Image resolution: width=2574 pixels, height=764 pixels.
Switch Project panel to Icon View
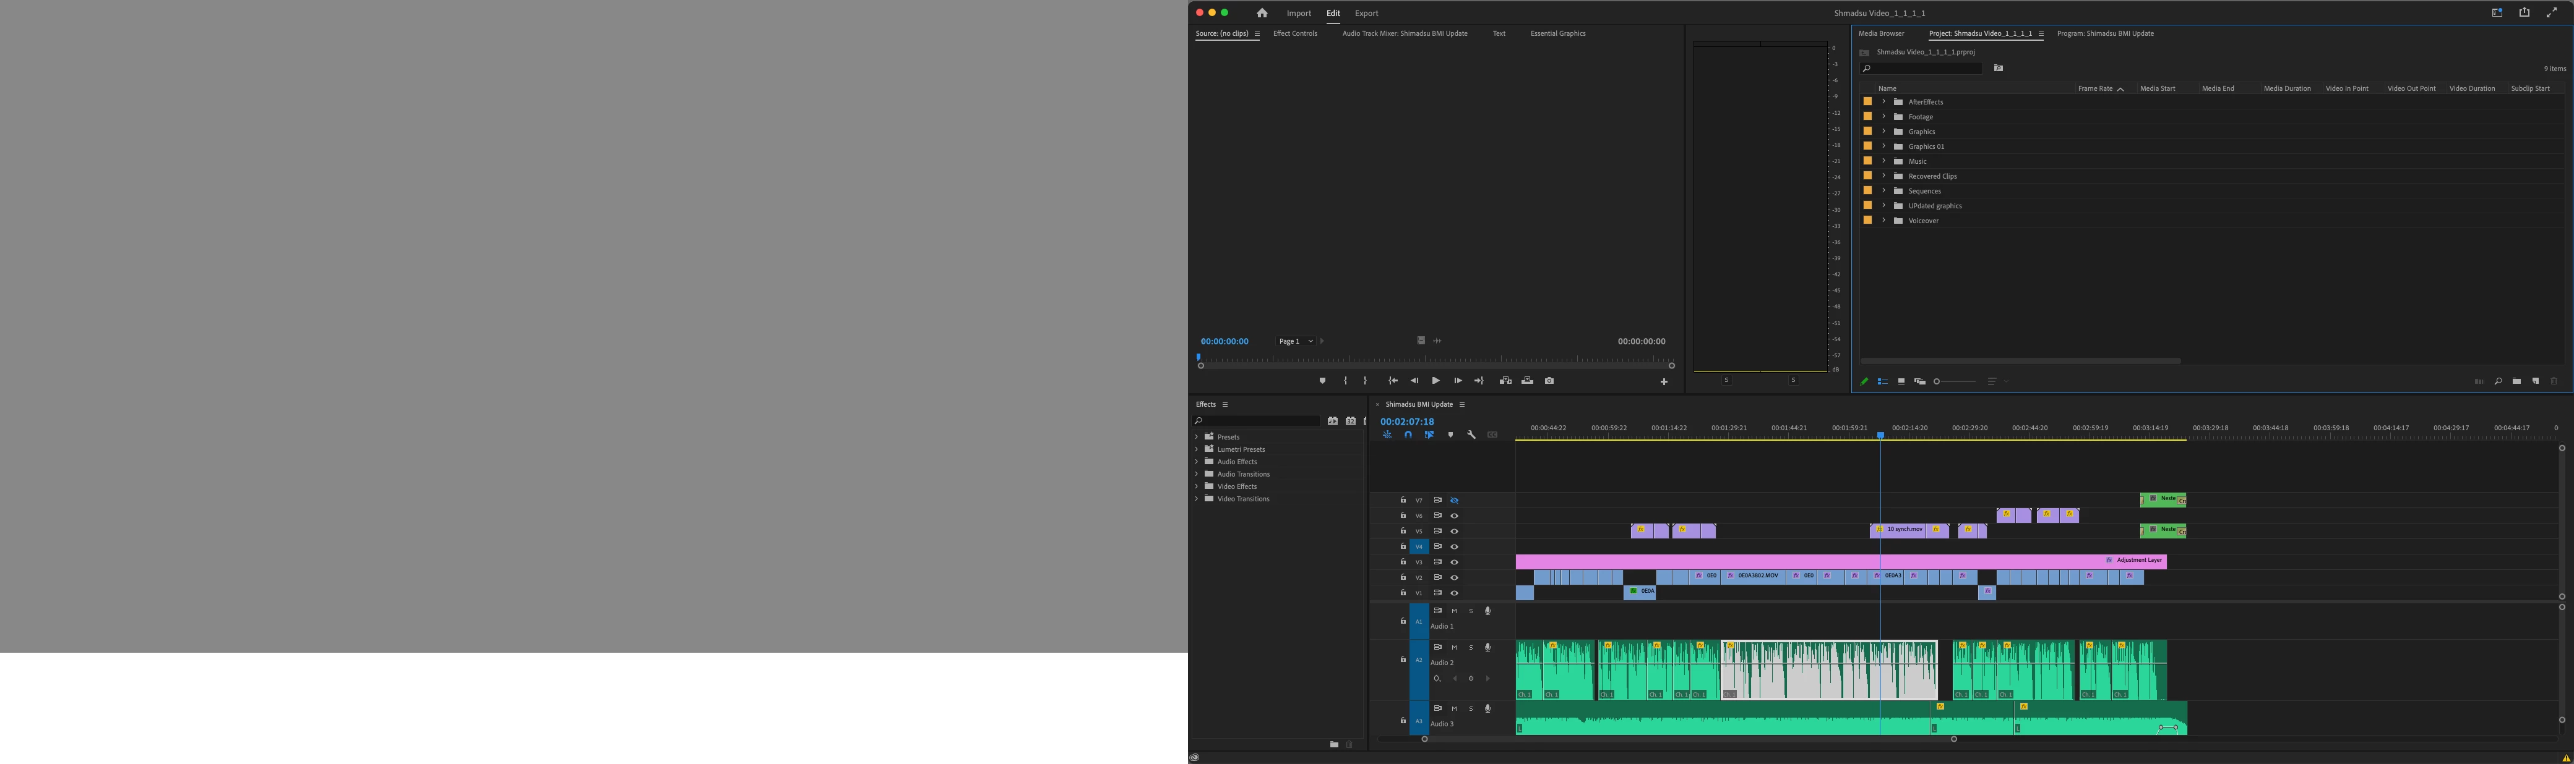click(1901, 381)
